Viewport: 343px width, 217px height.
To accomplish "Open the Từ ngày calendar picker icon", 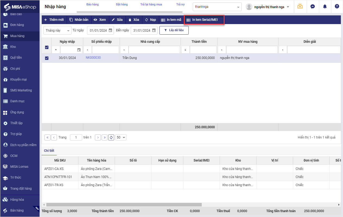I will click(110, 30).
